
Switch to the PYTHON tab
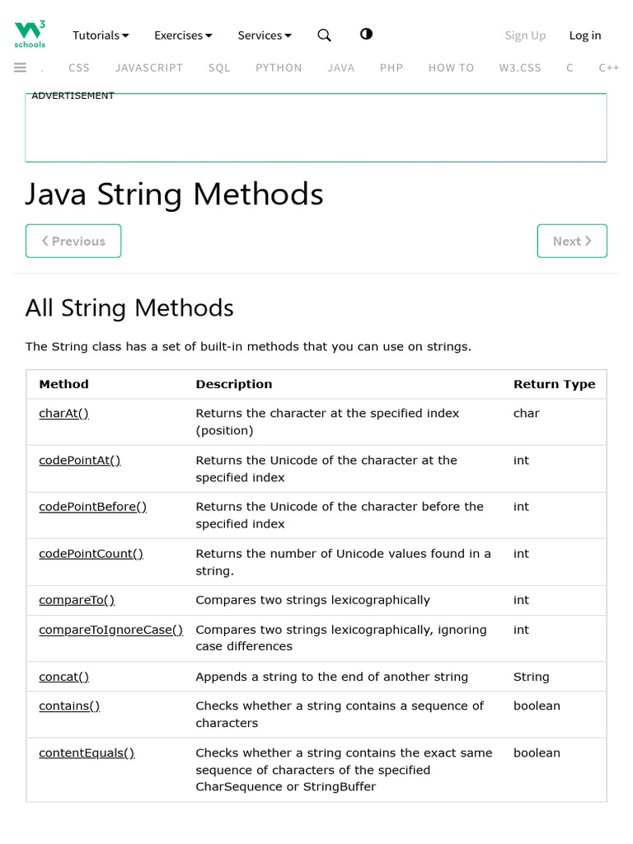[279, 68]
